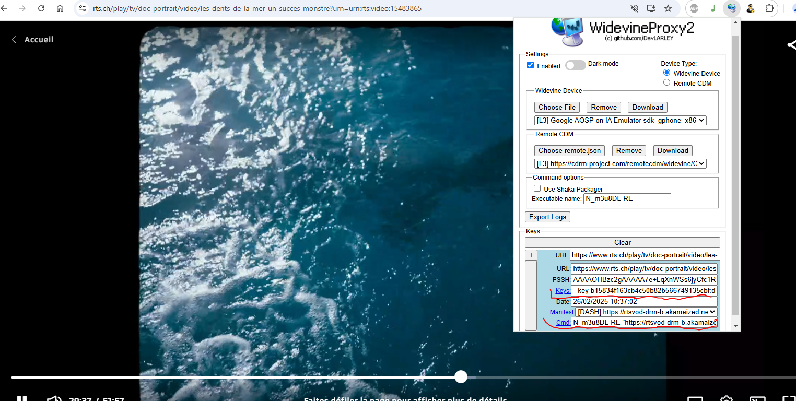Click the Keys link to copy keys
The image size is (796, 401).
[563, 291]
